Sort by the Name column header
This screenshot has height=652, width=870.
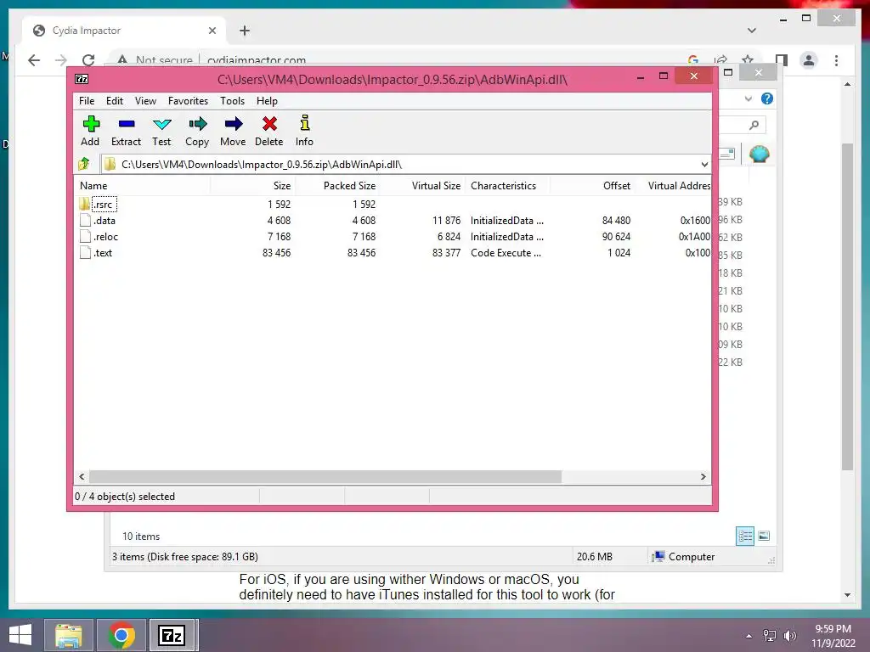(x=143, y=186)
